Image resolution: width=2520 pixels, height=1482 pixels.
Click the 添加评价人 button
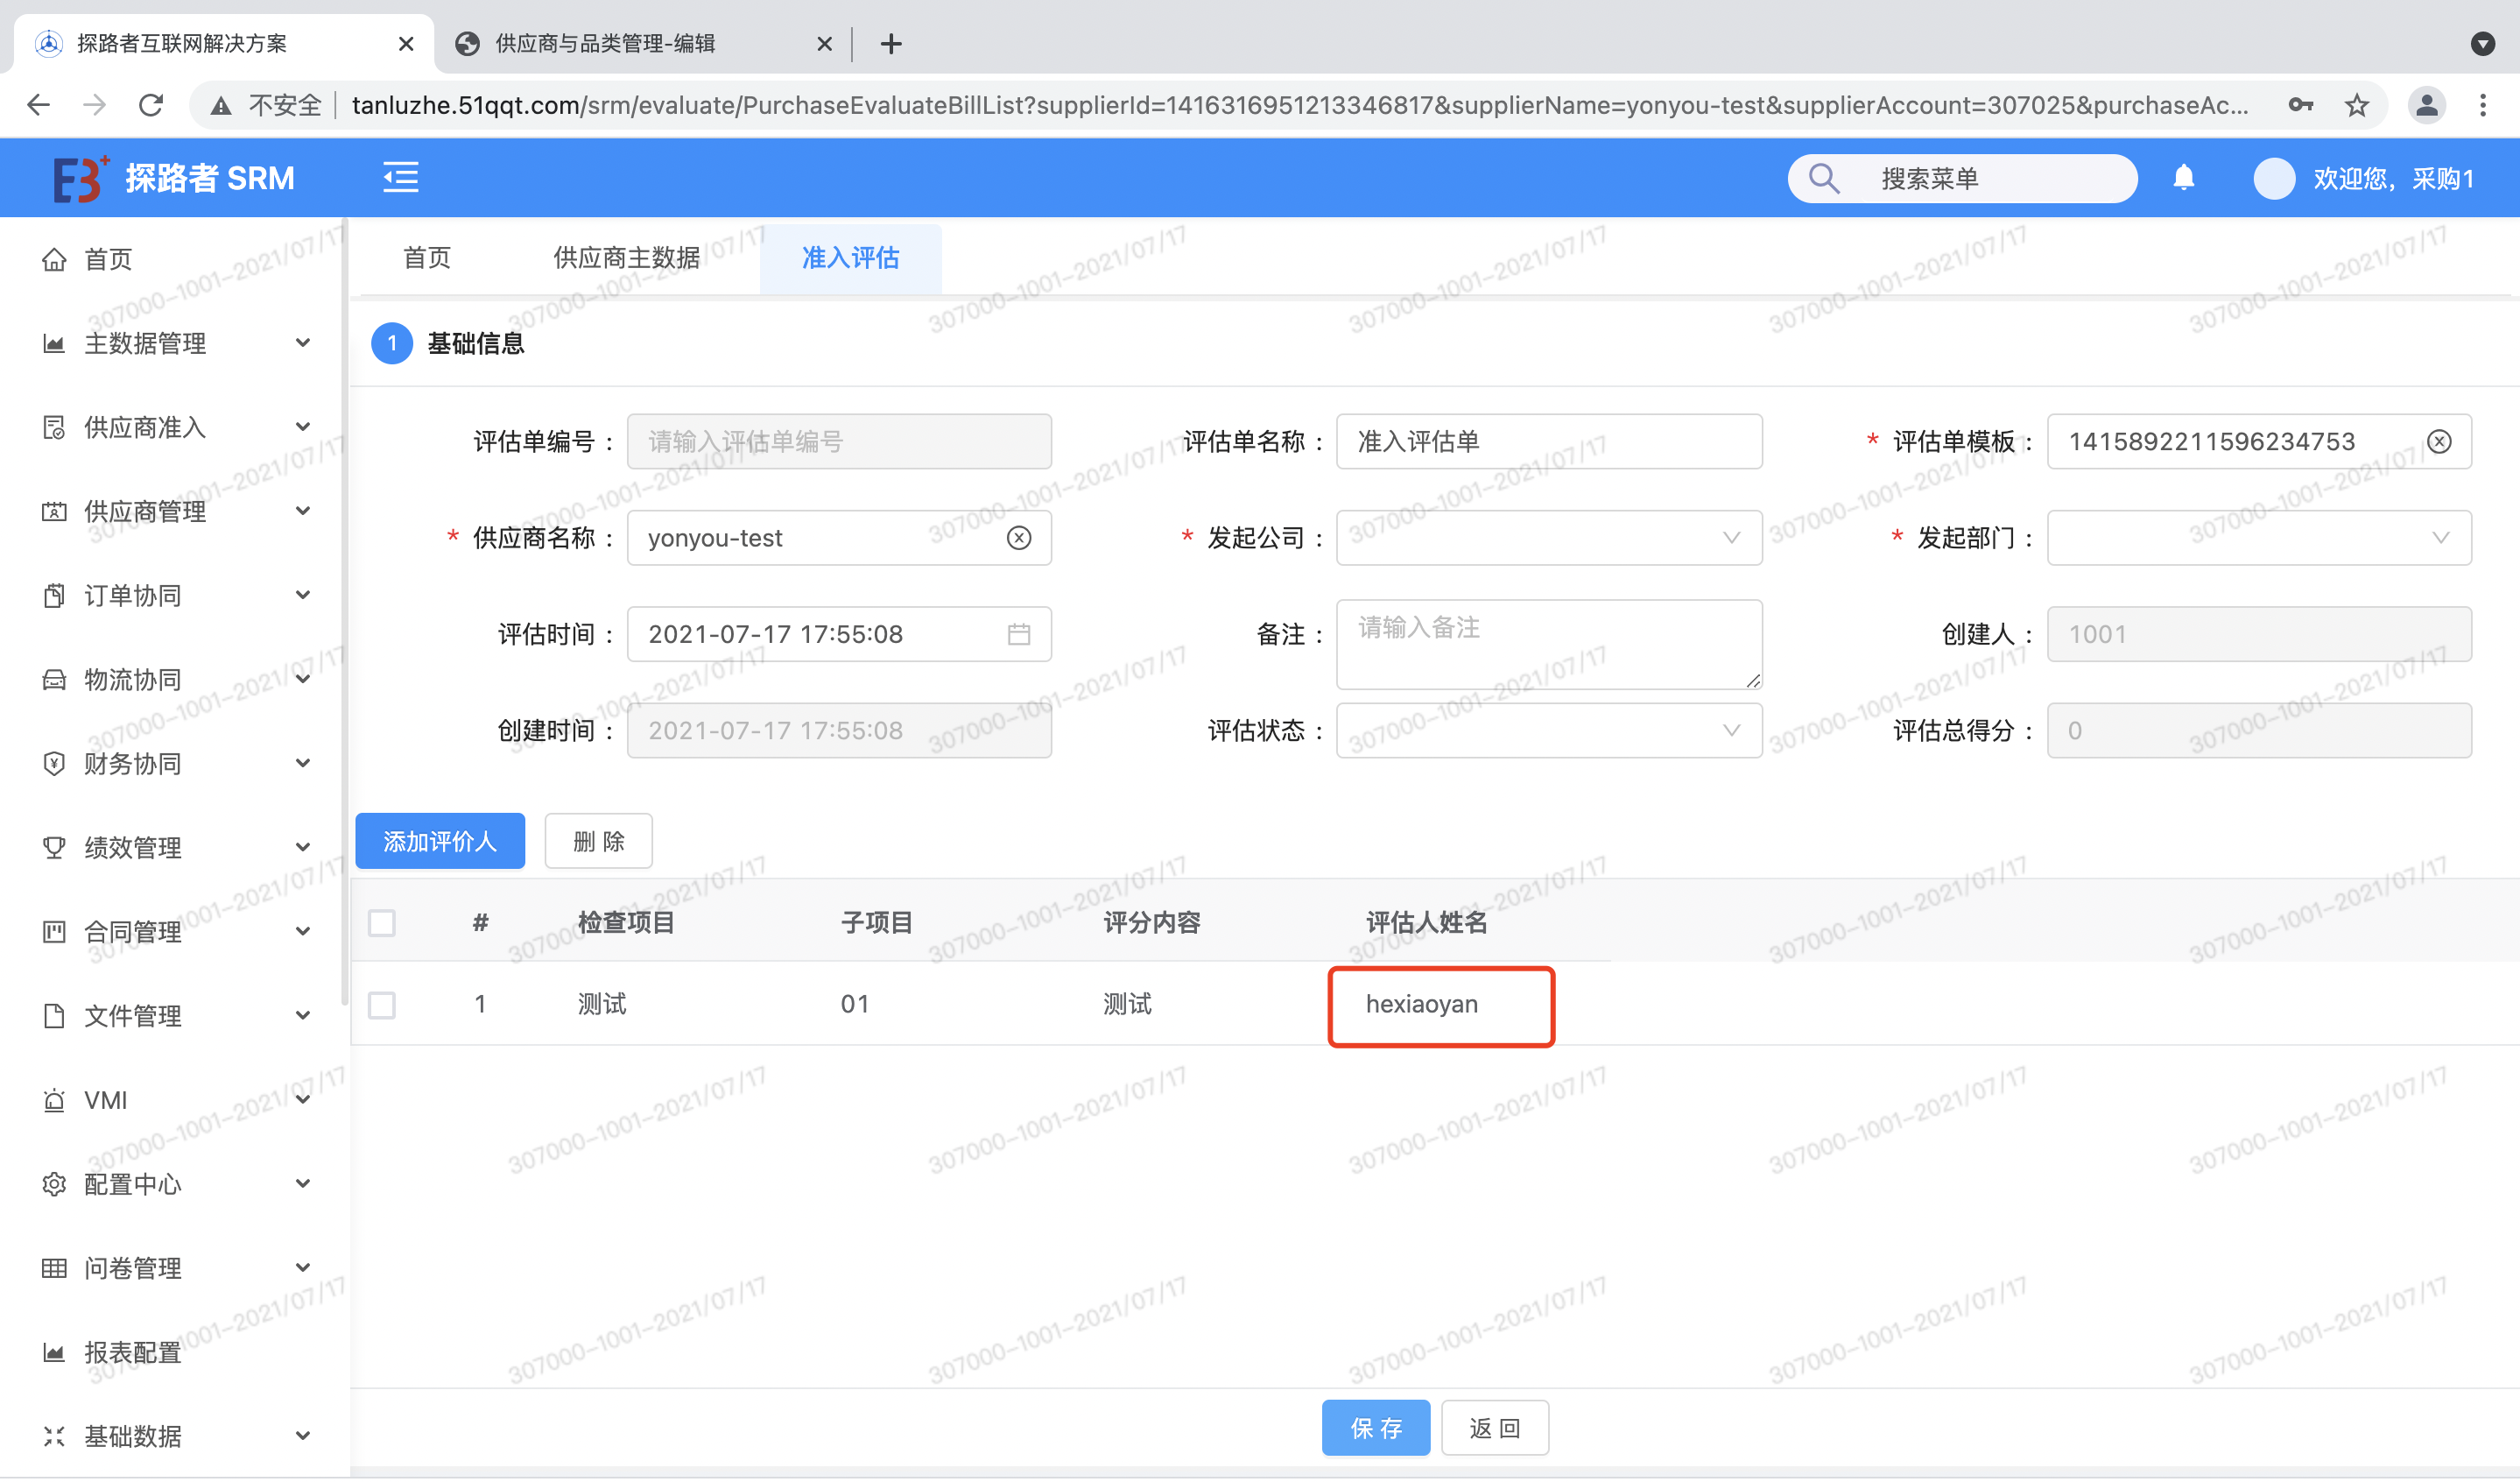pyautogui.click(x=440, y=841)
